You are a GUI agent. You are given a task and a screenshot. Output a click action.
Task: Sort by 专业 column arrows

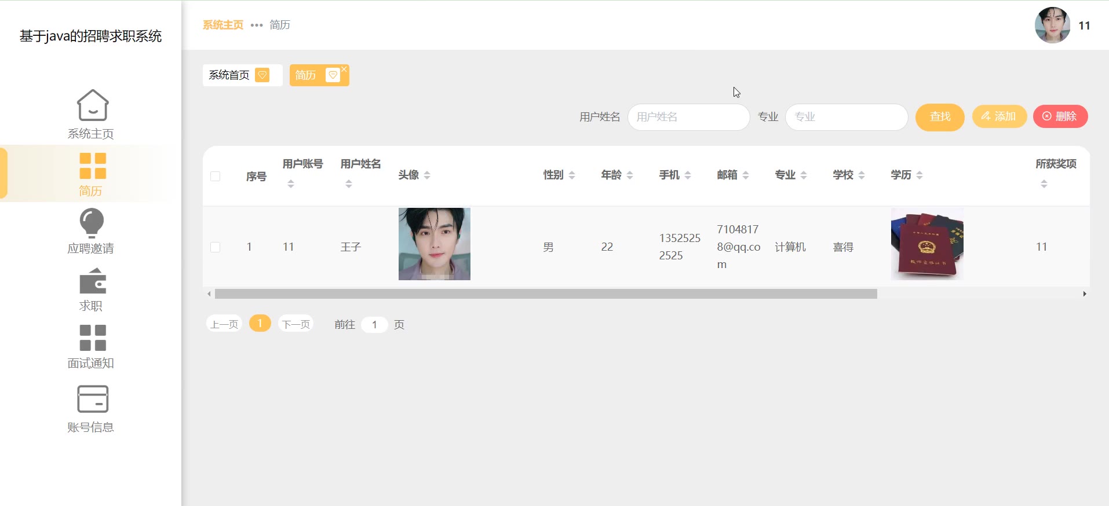[804, 175]
